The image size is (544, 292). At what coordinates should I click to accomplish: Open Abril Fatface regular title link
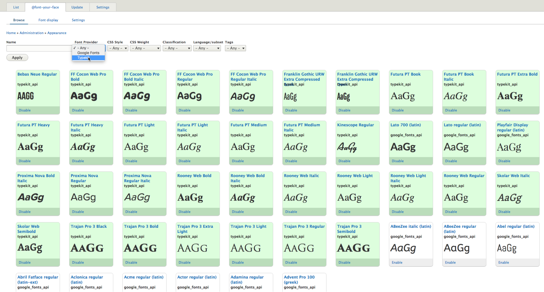[38, 280]
